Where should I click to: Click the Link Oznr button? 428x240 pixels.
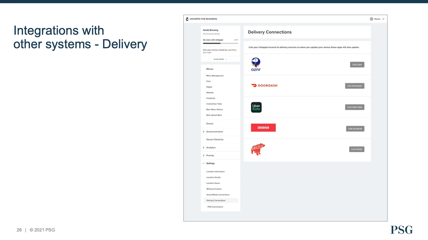coord(357,65)
